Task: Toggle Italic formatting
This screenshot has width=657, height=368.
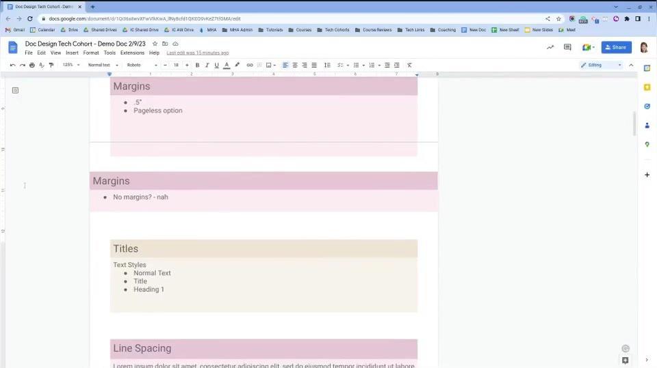Action: coord(207,65)
